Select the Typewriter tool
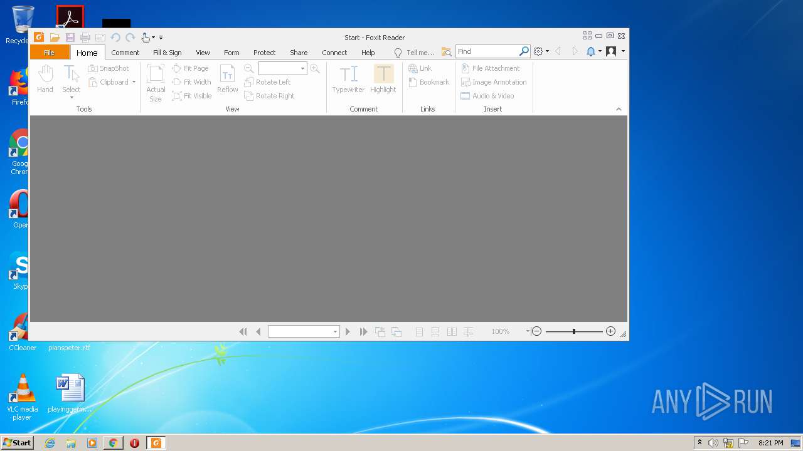This screenshot has width=803, height=451. (348, 79)
